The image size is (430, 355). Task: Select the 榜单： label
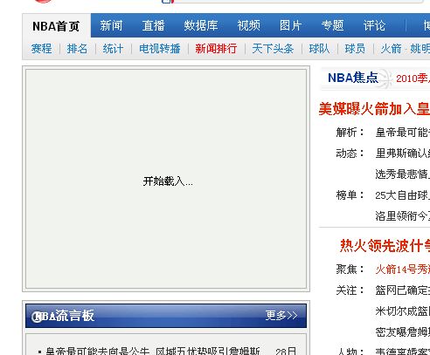pos(350,195)
